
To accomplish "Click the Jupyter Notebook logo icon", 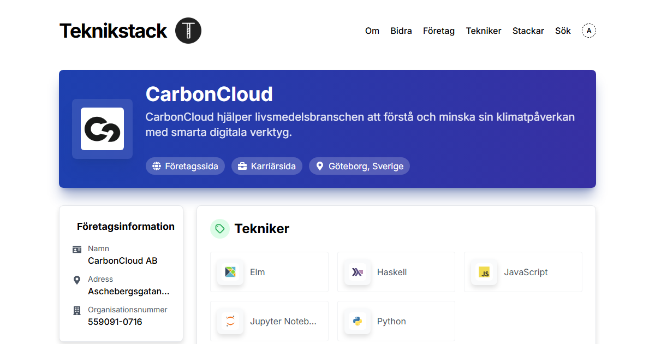I will click(x=230, y=321).
